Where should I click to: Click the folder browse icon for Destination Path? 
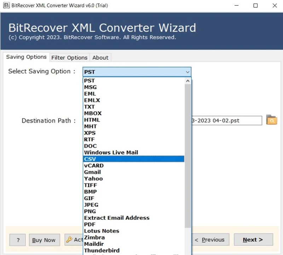pos(271,120)
